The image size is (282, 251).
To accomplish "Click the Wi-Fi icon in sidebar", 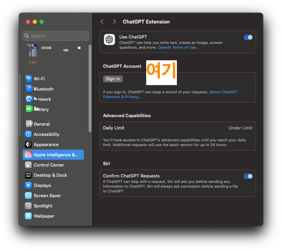I will click(28, 79).
